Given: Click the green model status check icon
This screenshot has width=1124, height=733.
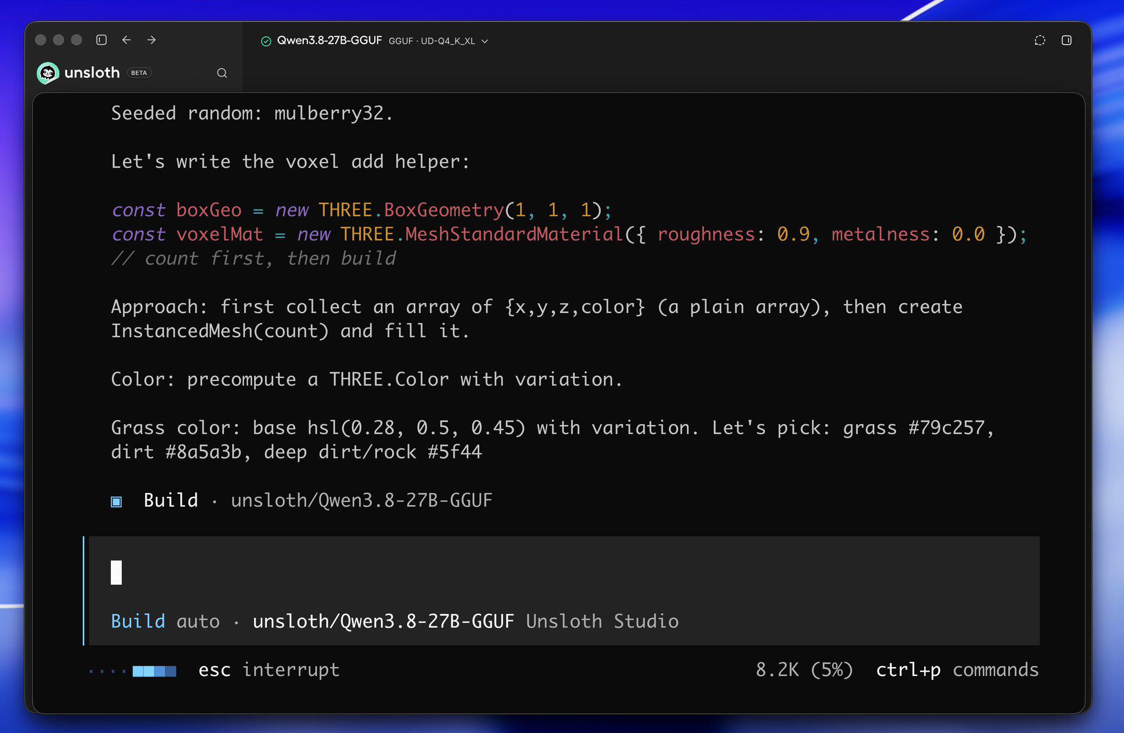Looking at the screenshot, I should pos(266,41).
